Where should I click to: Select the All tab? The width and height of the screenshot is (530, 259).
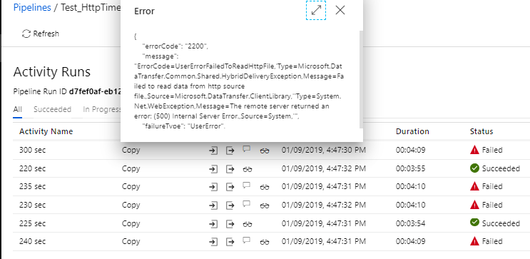(x=18, y=110)
